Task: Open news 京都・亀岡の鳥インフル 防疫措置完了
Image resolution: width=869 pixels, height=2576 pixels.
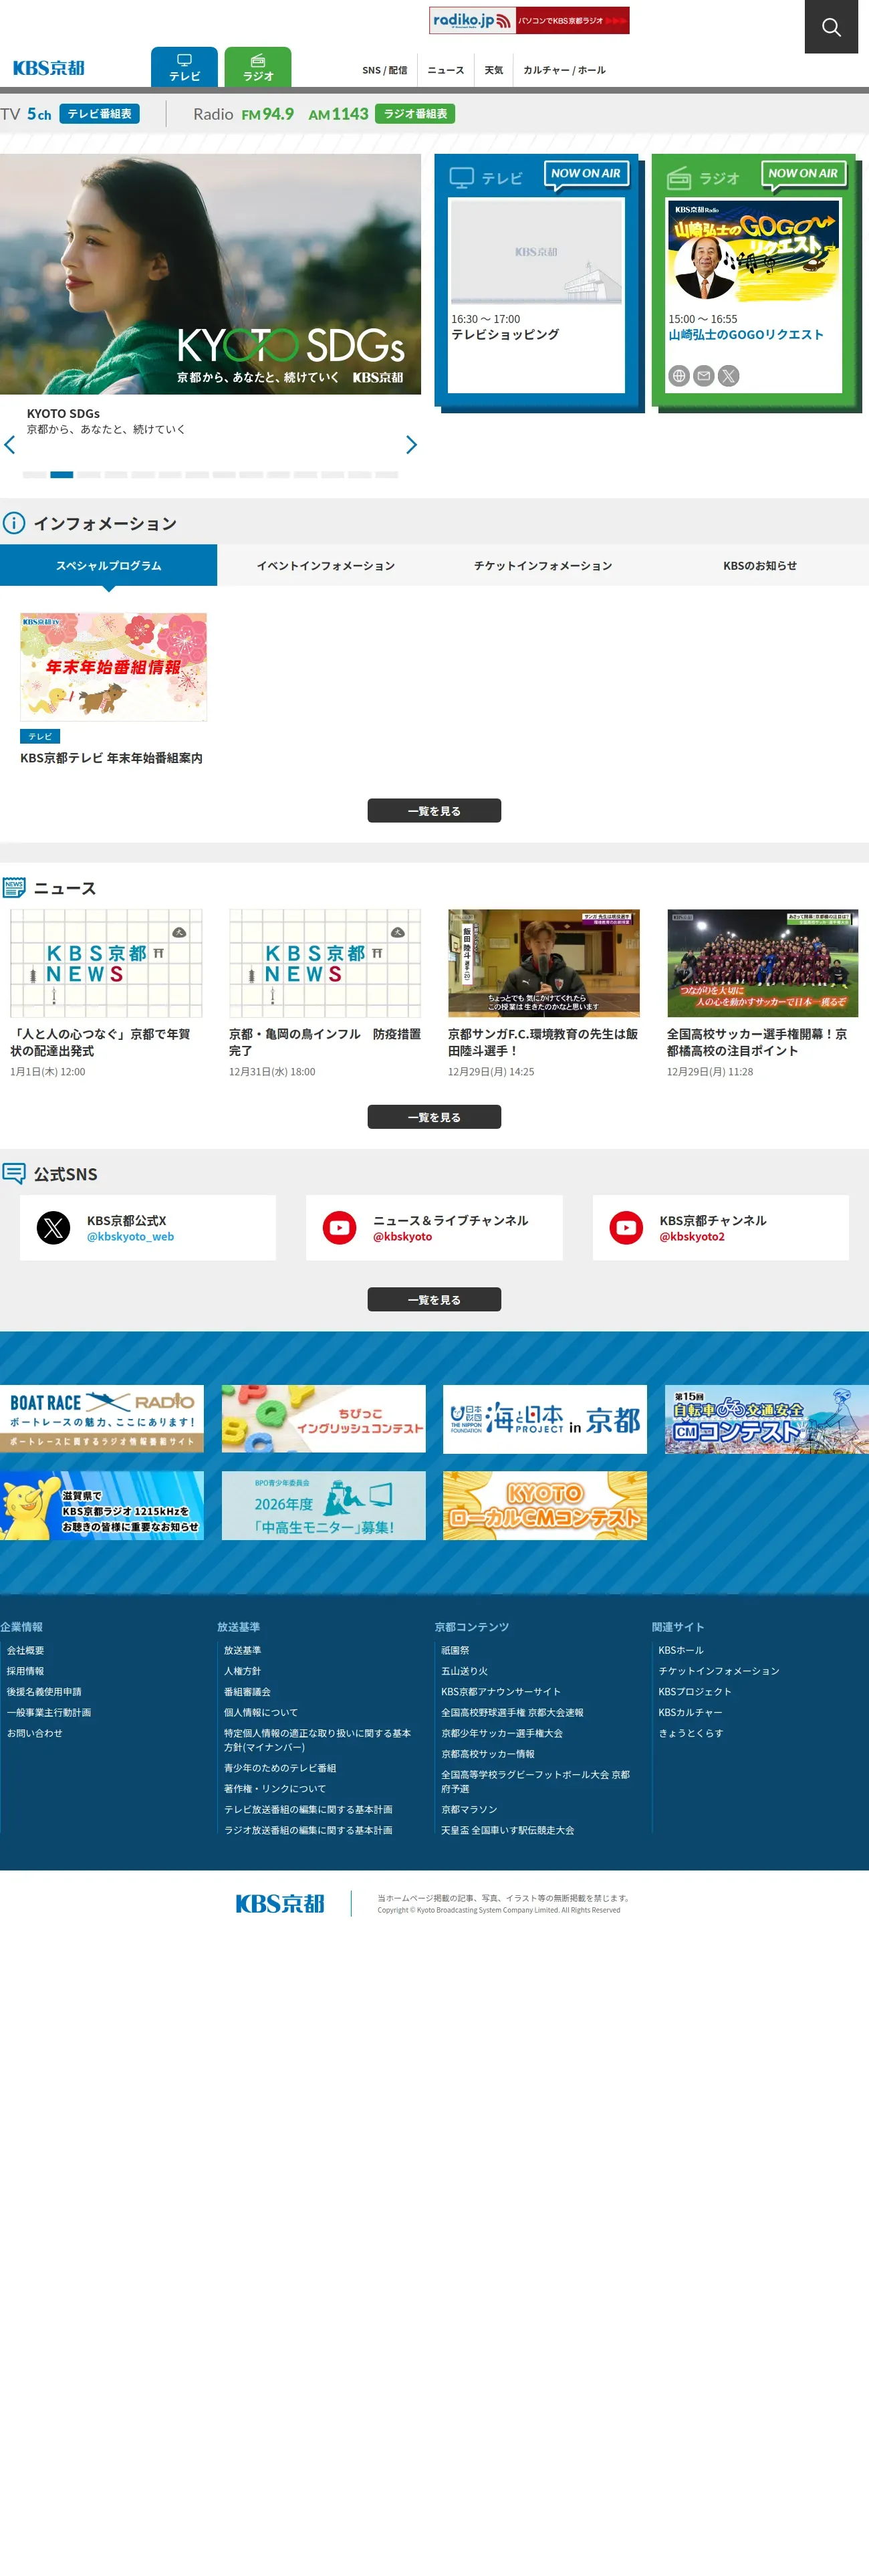Action: coord(324,1042)
